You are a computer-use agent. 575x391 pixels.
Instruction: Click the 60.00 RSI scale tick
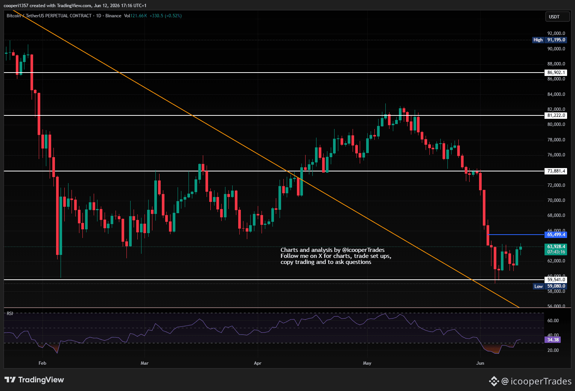pyautogui.click(x=553, y=321)
